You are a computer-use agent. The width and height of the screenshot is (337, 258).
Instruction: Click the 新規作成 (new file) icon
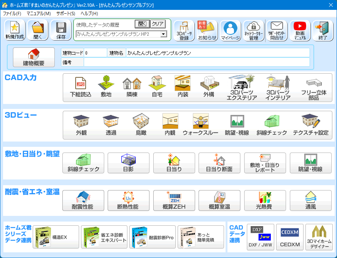(x=15, y=30)
